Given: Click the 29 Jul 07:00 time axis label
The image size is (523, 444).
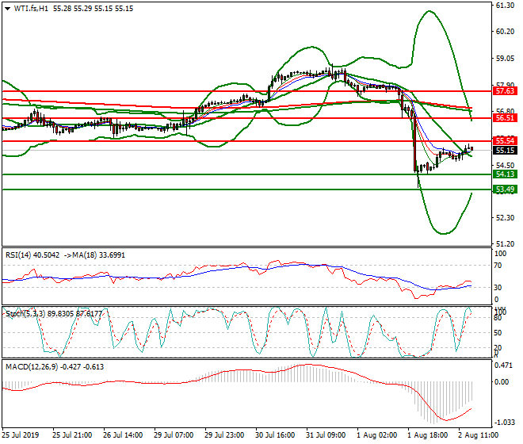Looking at the screenshot, I should (x=174, y=435).
